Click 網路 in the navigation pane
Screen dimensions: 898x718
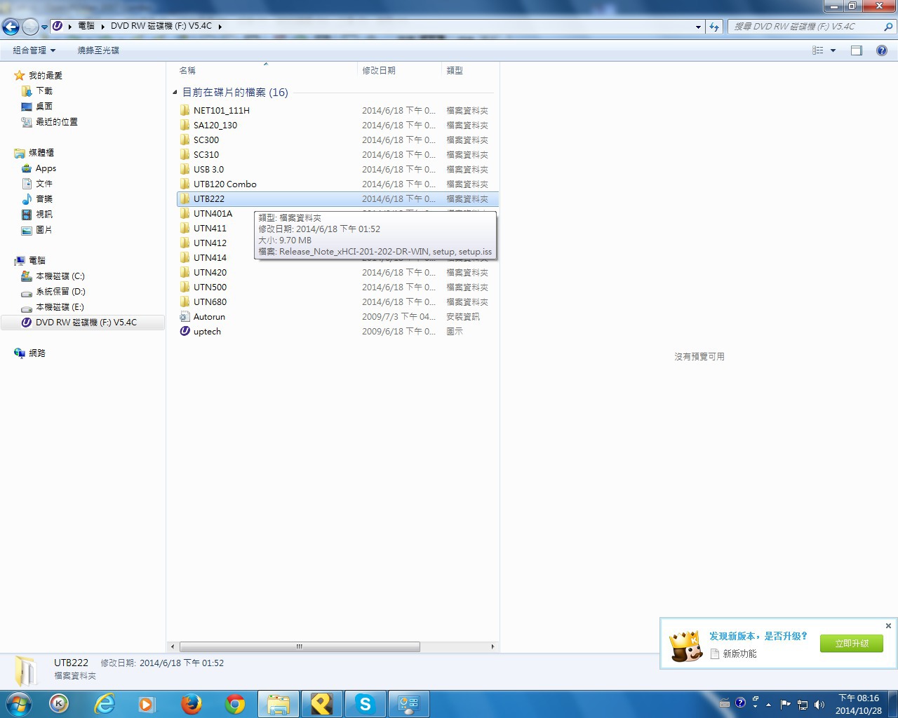pos(36,353)
